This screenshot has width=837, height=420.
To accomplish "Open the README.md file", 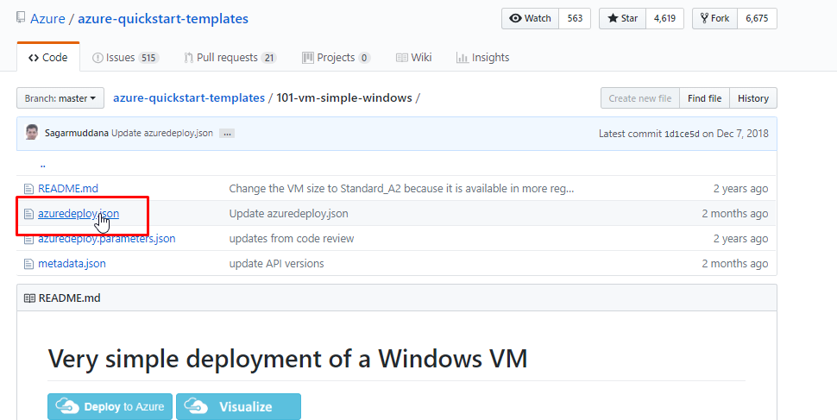I will coord(68,188).
